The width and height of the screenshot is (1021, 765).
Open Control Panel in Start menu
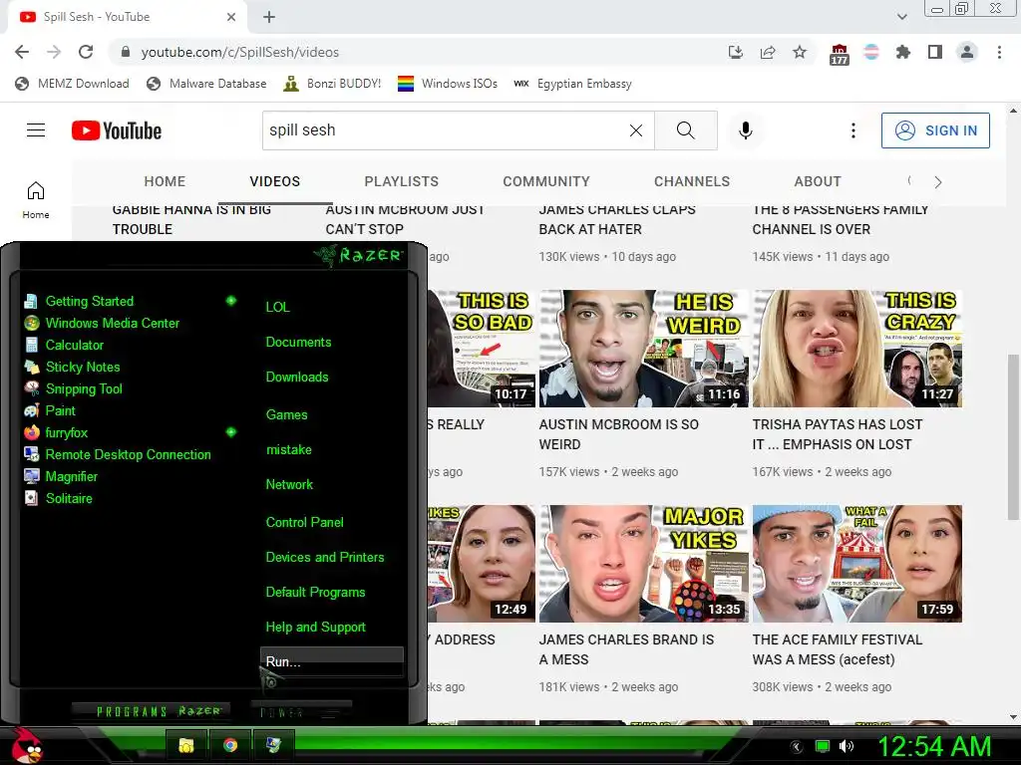click(304, 522)
